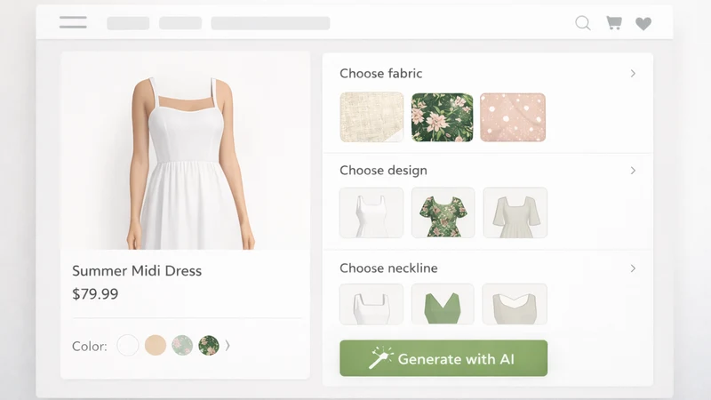Select the green floral fabric
The image size is (711, 400).
(442, 117)
